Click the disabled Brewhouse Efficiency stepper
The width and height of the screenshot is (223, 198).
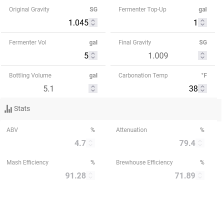point(200,175)
